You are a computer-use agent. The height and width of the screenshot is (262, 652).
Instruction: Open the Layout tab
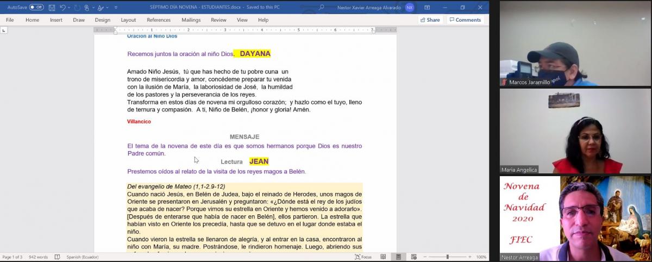point(128,20)
